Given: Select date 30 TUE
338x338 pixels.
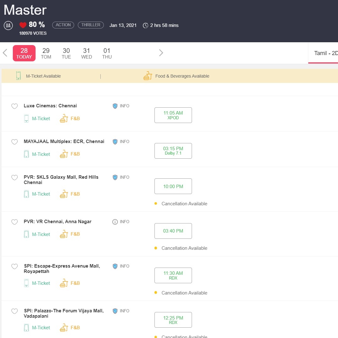Looking at the screenshot, I should pyautogui.click(x=66, y=54).
